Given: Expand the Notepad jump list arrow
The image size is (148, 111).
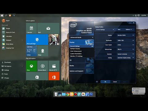Looking at the screenshot, I should (x=22, y=40).
